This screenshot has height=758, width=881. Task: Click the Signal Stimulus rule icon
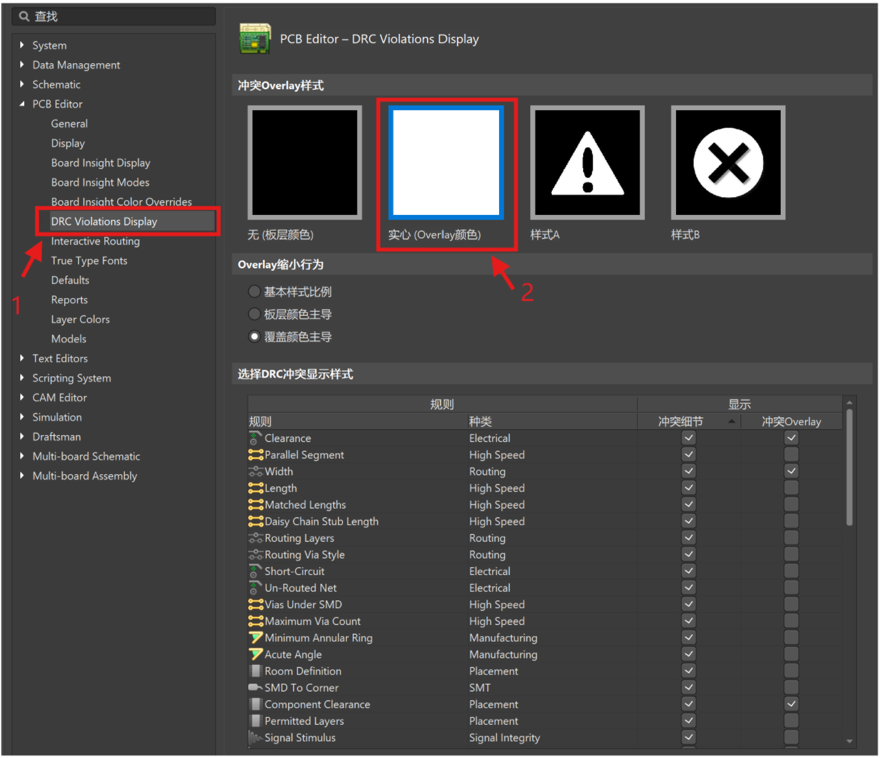(x=256, y=738)
